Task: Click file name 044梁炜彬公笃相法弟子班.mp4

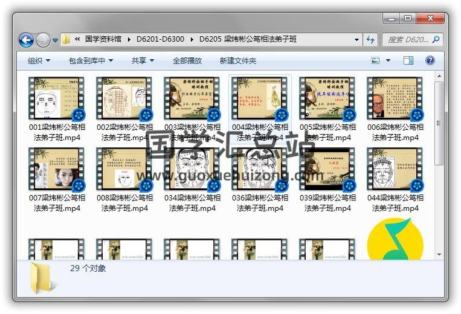Action: [395, 203]
